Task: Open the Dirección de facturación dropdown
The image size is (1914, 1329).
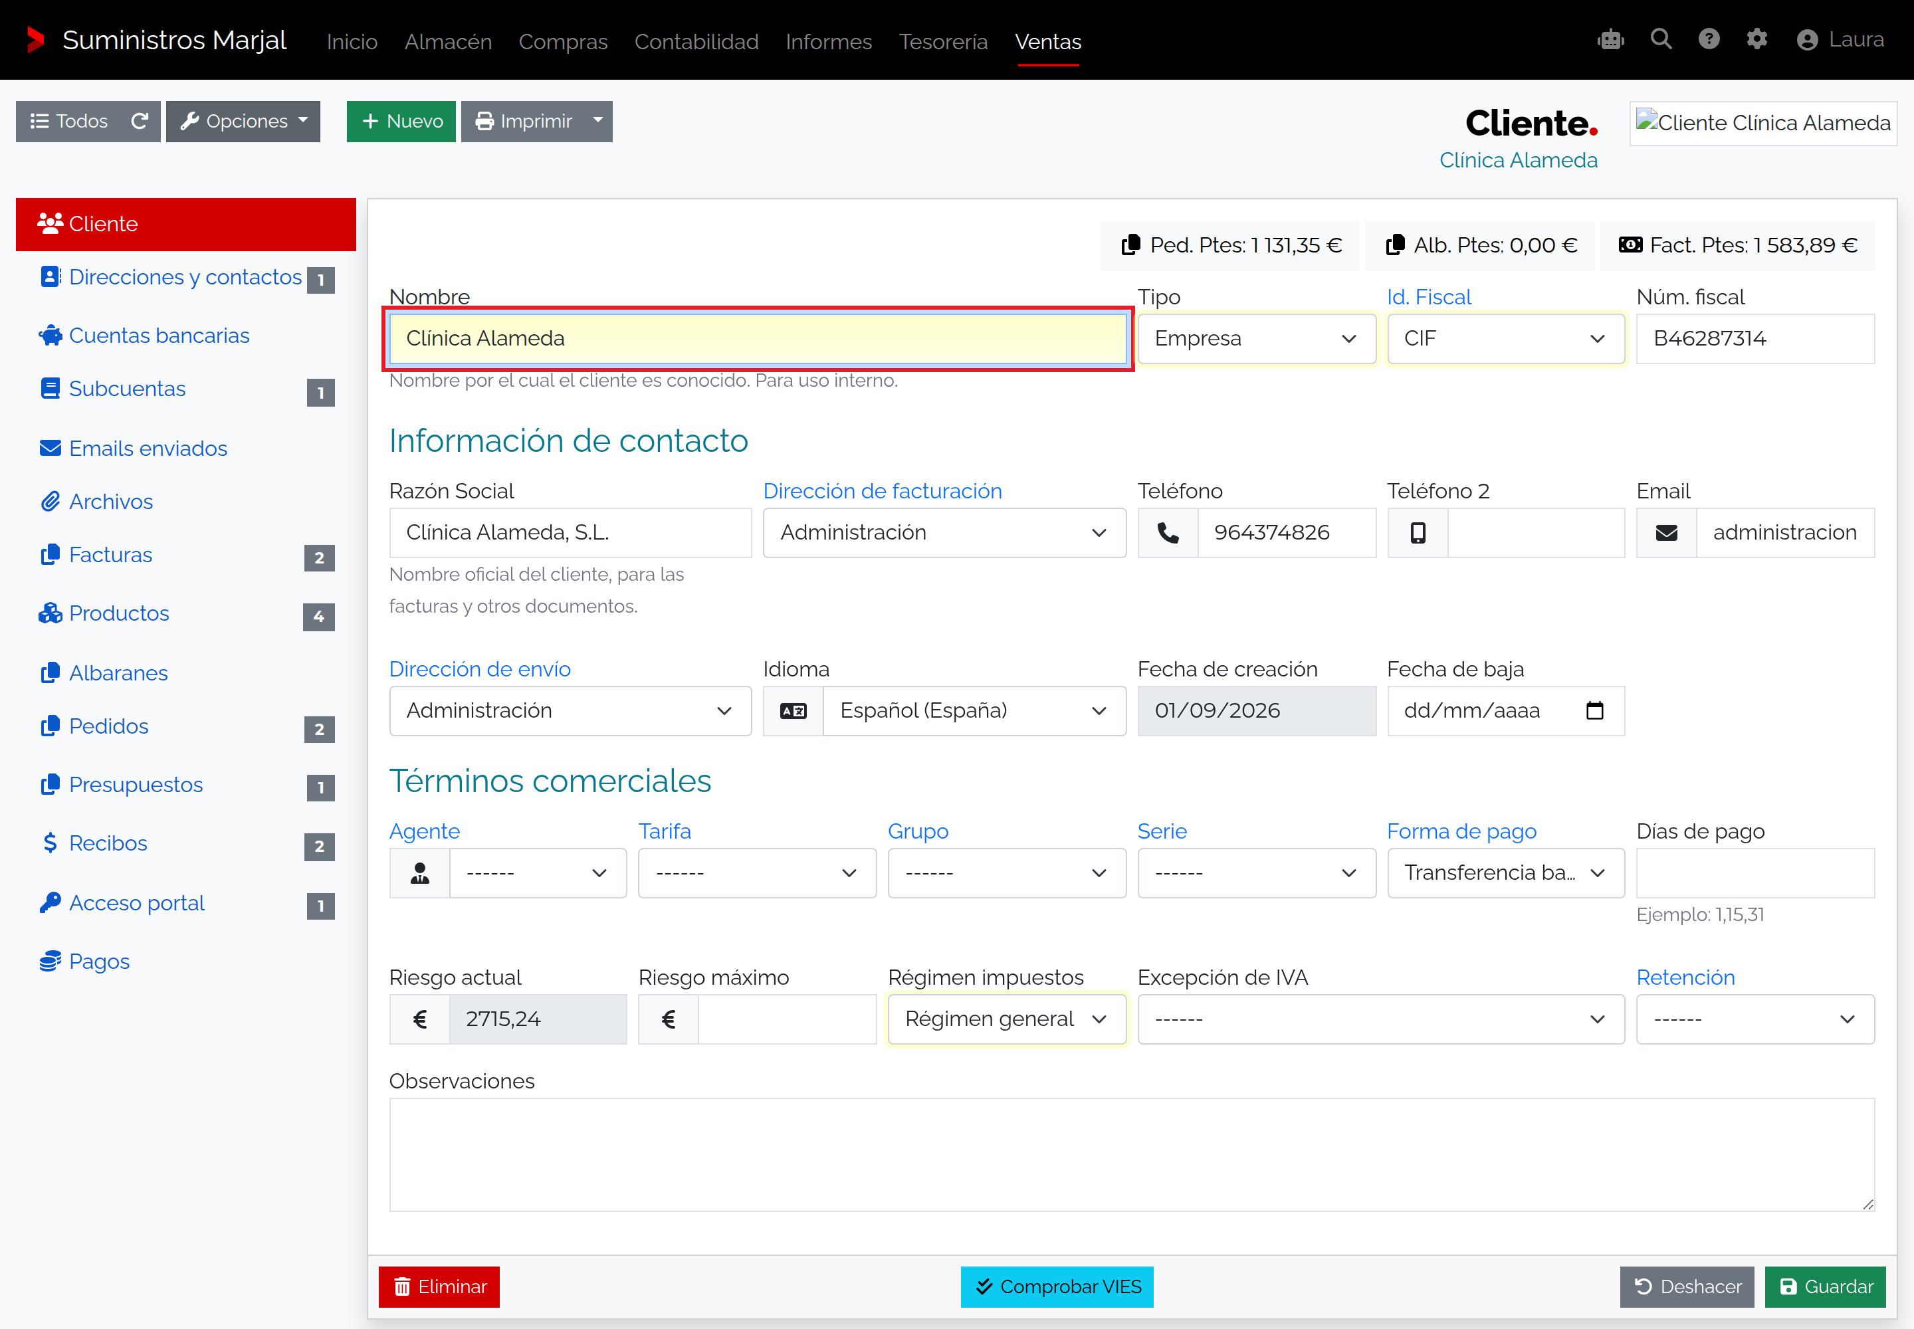Action: pos(944,532)
